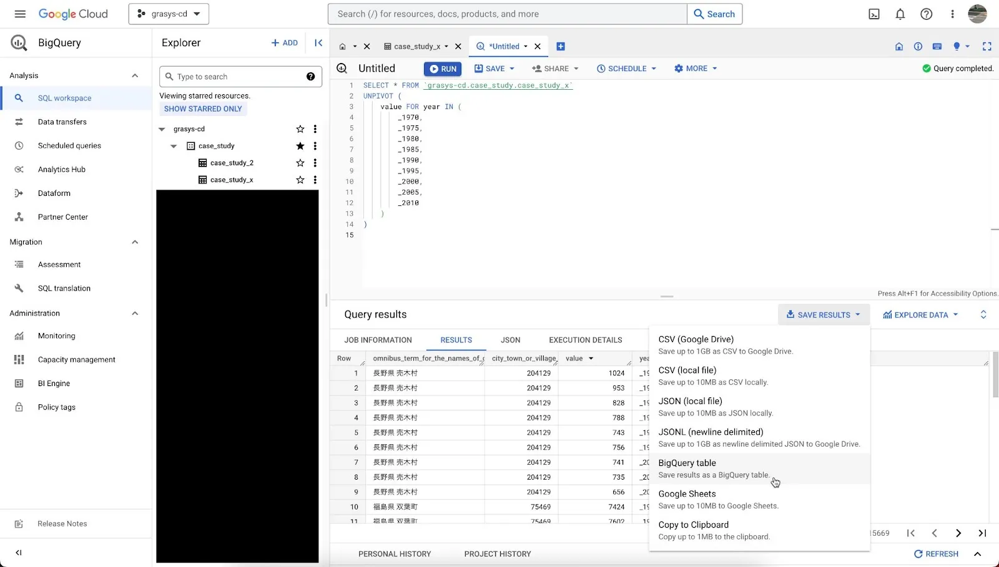Switch to JSON tab
This screenshot has width=999, height=567.
(510, 340)
